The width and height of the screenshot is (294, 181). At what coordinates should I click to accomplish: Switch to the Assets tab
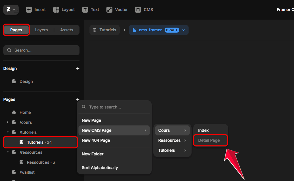67,30
